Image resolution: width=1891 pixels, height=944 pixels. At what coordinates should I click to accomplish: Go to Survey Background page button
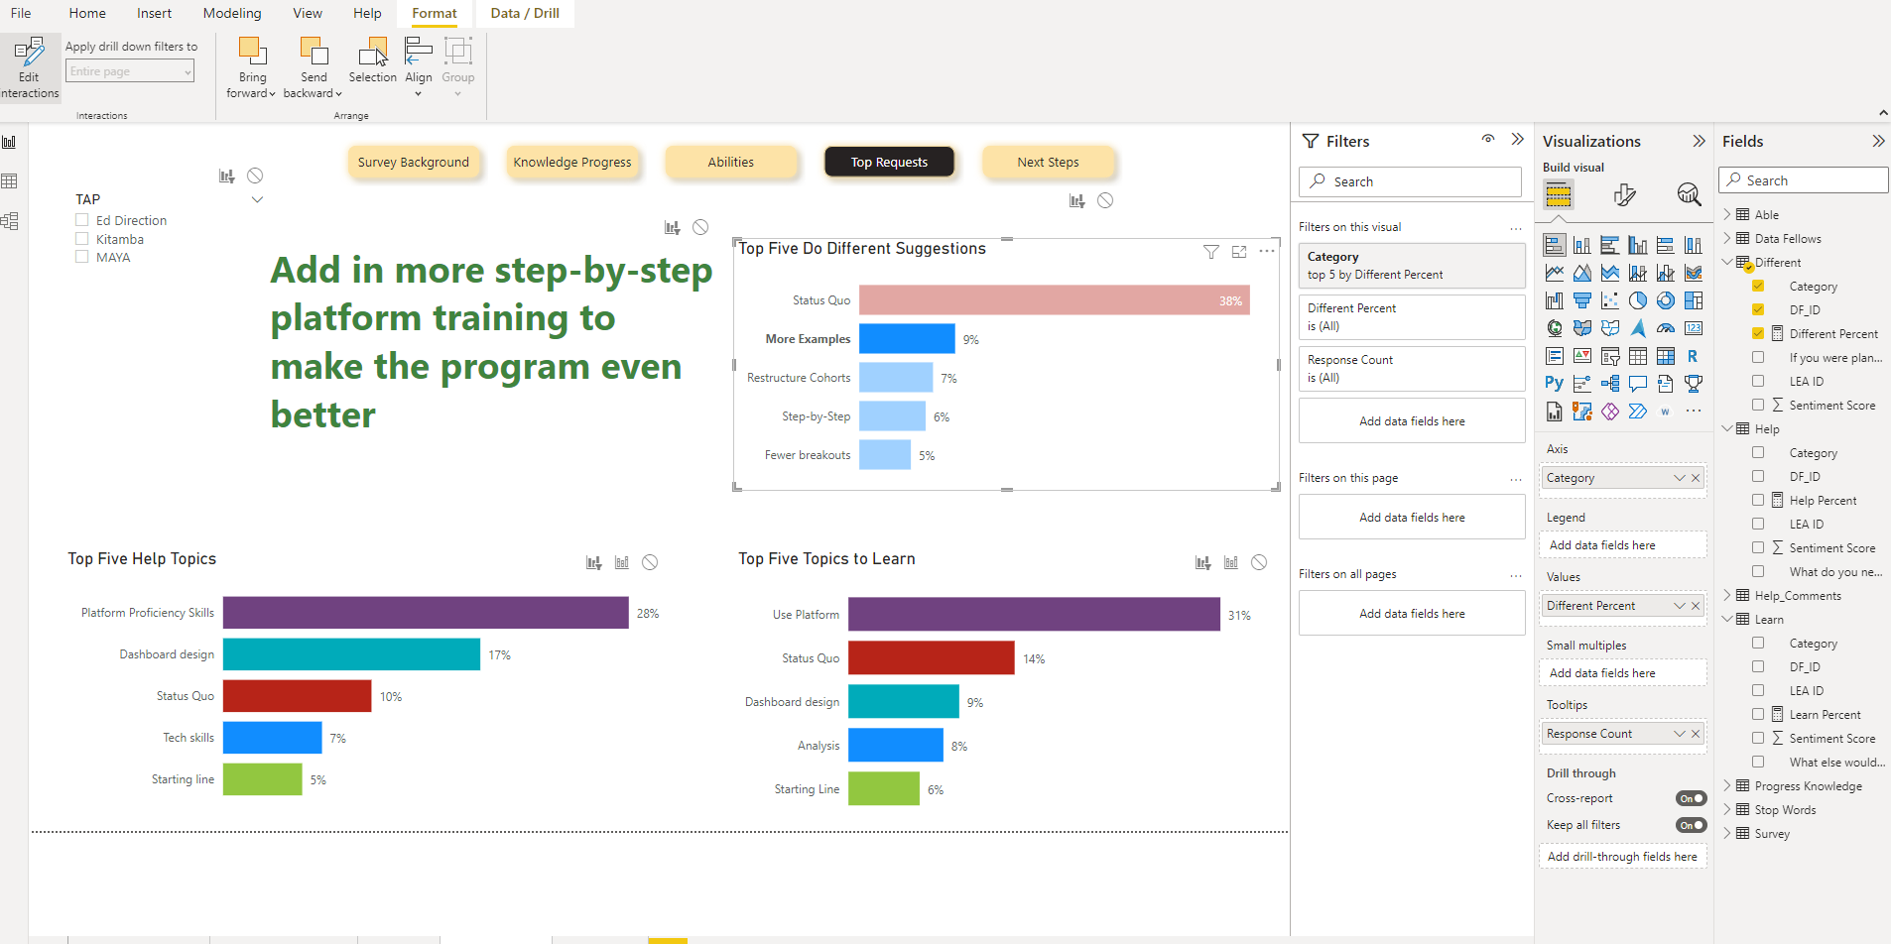pos(414,162)
